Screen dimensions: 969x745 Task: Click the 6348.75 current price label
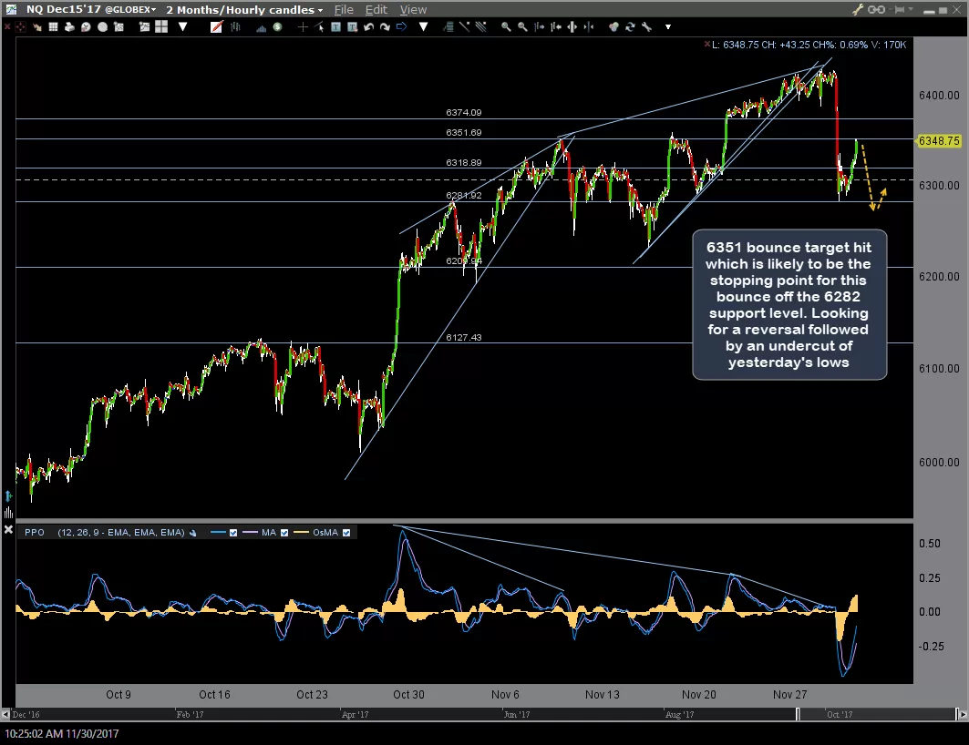click(939, 141)
